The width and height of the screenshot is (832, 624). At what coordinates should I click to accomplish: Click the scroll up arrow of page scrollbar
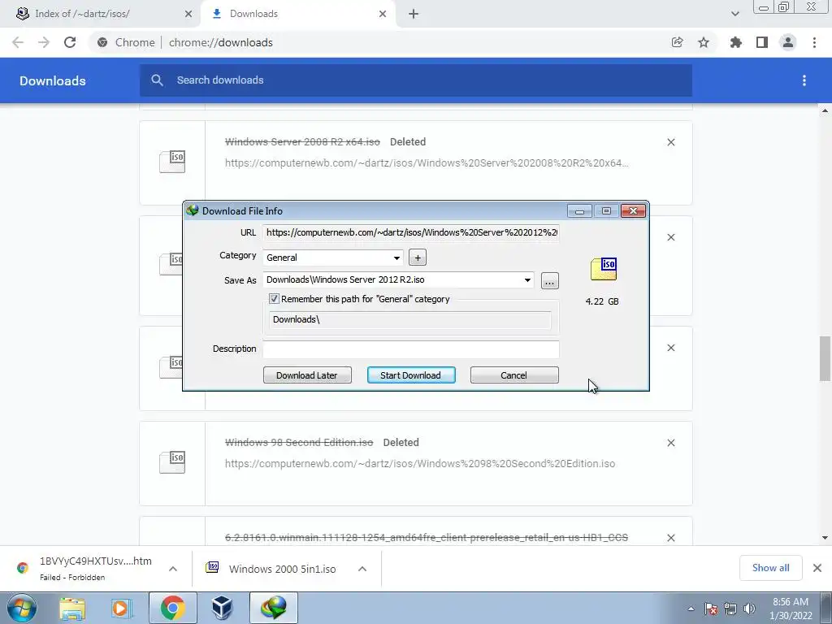(x=825, y=110)
